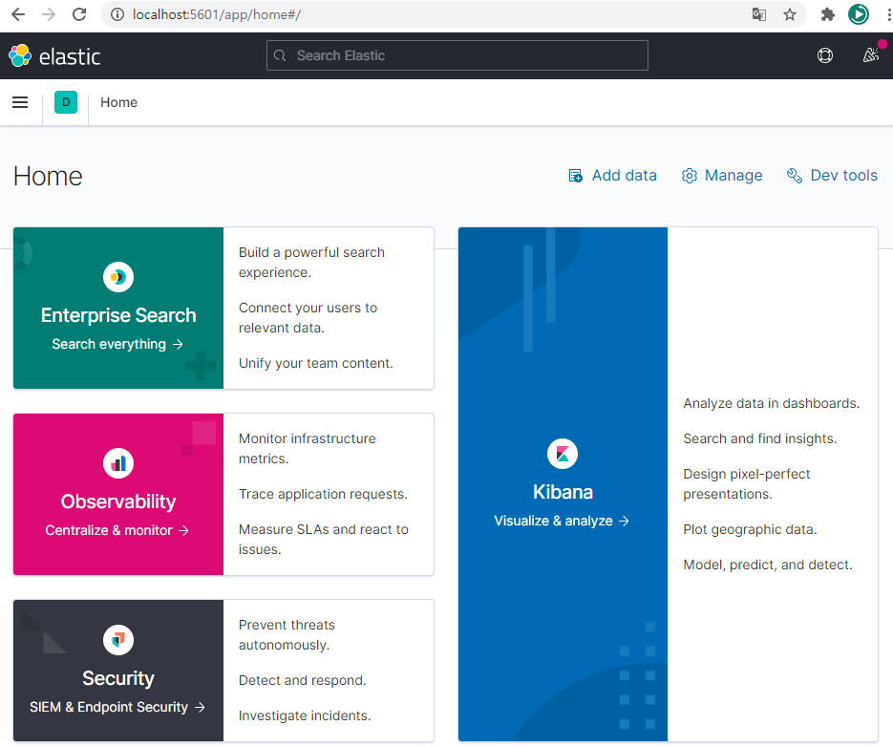Click the Dev tools wrench icon

click(x=795, y=176)
